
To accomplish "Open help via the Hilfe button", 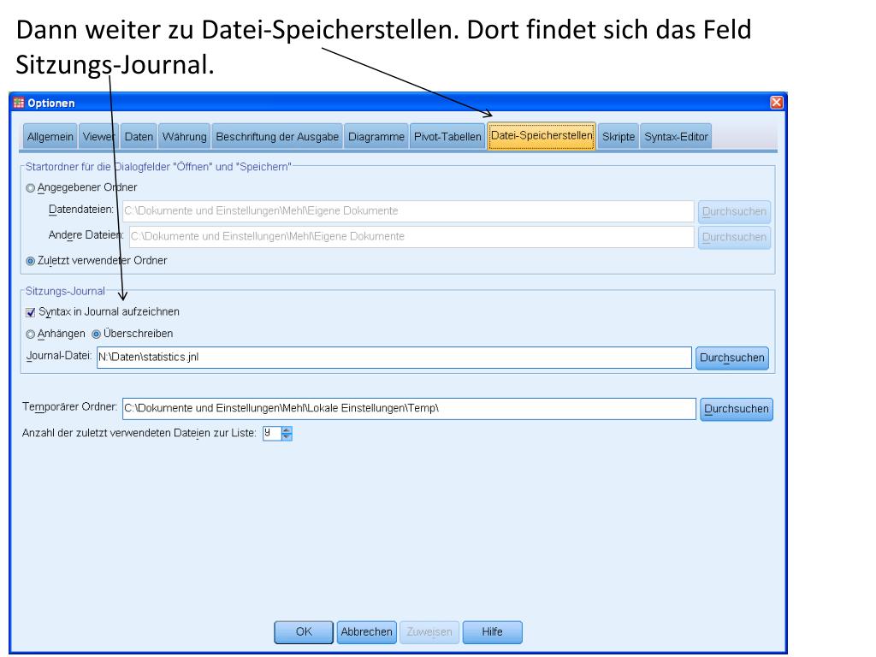I will [x=492, y=632].
